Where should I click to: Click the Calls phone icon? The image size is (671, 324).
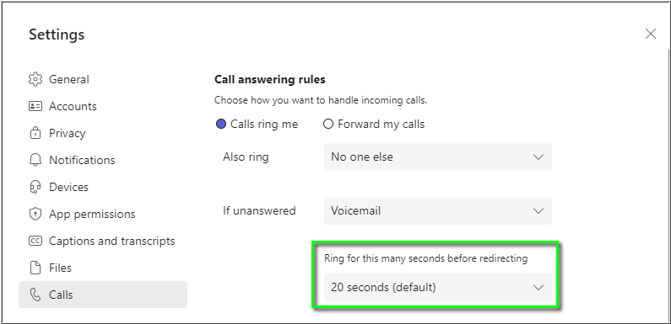click(35, 295)
